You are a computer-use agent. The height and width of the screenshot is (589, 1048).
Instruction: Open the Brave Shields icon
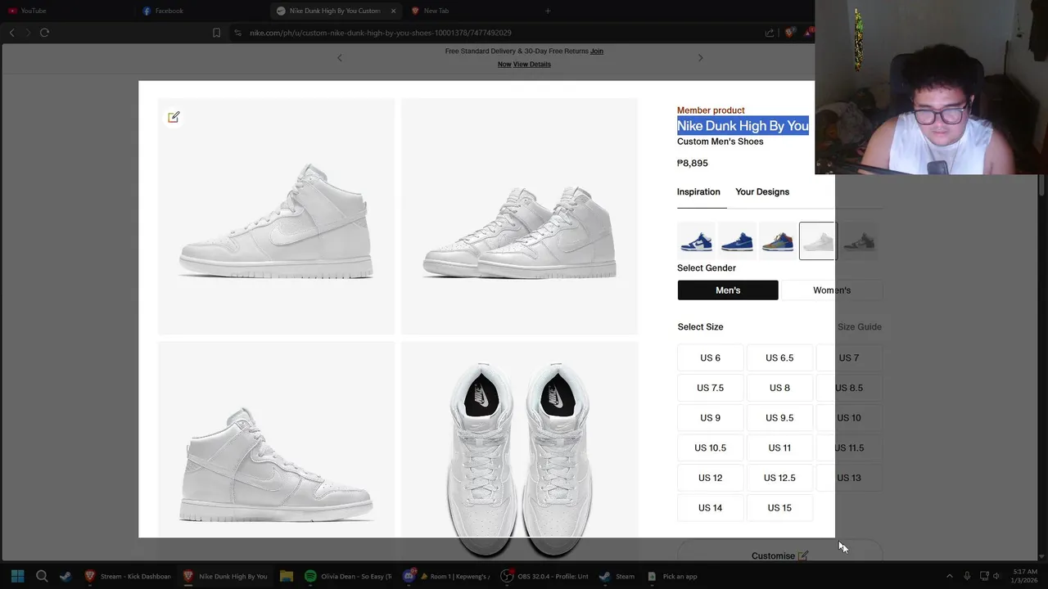pos(789,33)
